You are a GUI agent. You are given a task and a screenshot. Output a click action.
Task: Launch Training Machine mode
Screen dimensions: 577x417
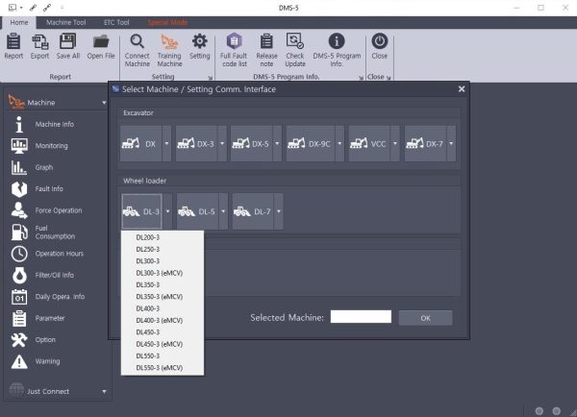tap(169, 50)
